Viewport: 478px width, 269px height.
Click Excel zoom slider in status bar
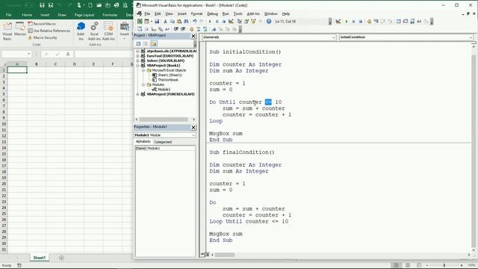pyautogui.click(x=444, y=265)
